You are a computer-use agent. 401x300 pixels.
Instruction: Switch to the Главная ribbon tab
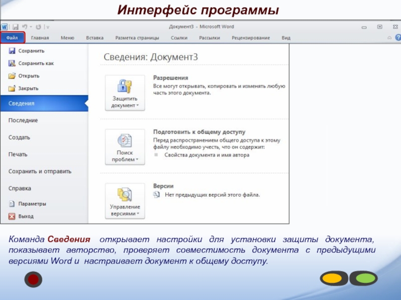(x=40, y=37)
